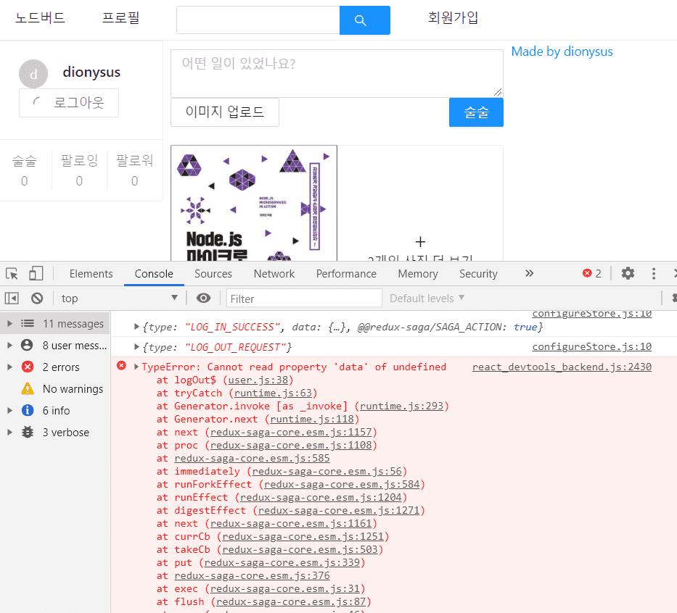Viewport: 677px width, 613px height.
Task: Open DevTools settings gear
Action: (x=628, y=273)
